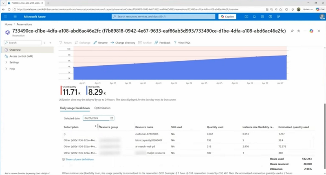Open the header feedback person icon
The width and height of the screenshot is (326, 175).
[278, 17]
